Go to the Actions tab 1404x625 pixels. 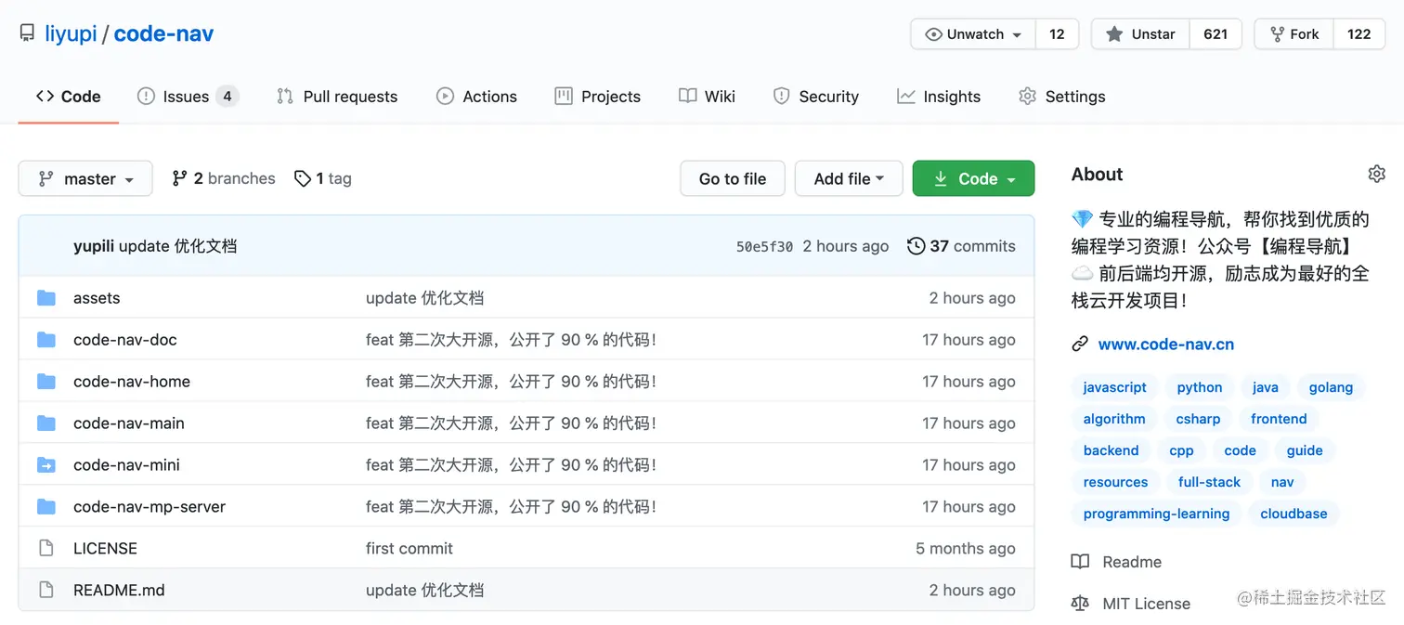coord(476,97)
